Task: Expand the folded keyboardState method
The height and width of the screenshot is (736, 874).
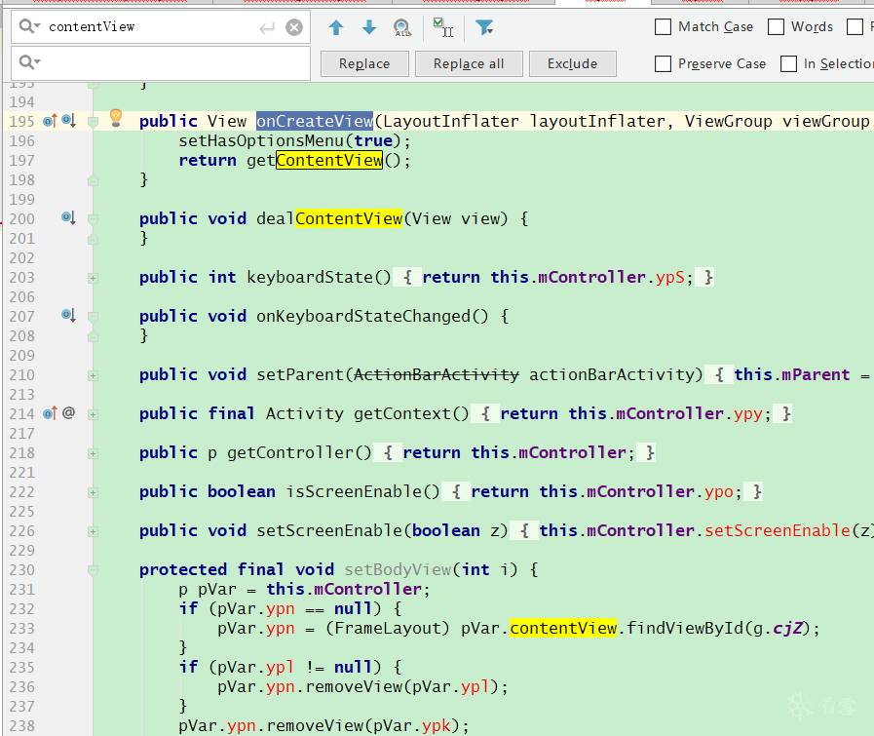Action: [94, 278]
